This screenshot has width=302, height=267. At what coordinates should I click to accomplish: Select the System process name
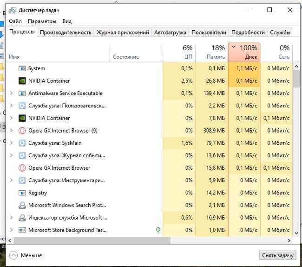point(37,68)
